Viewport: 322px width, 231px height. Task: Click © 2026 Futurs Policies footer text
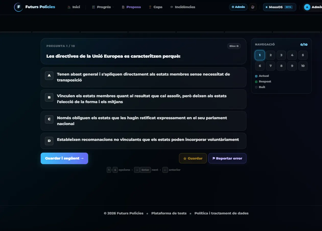pyautogui.click(x=124, y=213)
